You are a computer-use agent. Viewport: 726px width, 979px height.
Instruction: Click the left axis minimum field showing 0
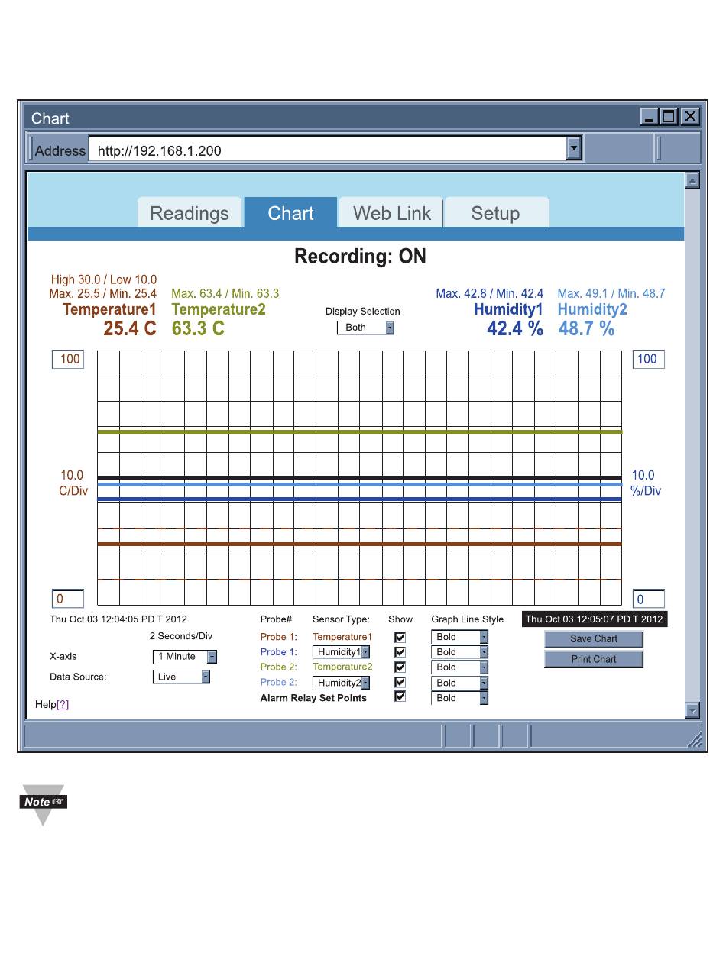pyautogui.click(x=68, y=599)
